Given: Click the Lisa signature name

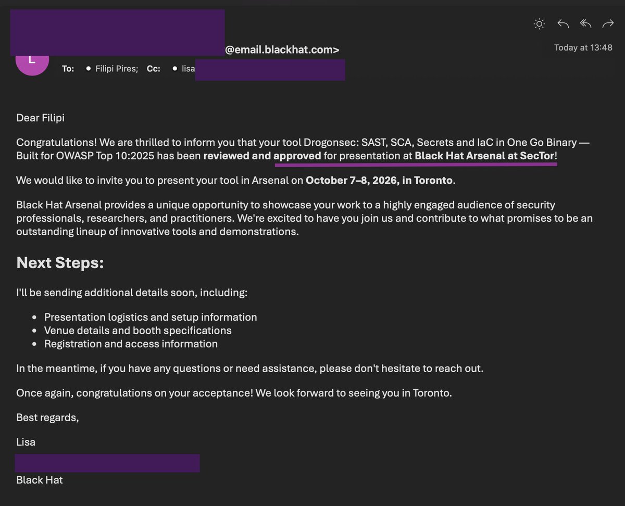Looking at the screenshot, I should 26,442.
